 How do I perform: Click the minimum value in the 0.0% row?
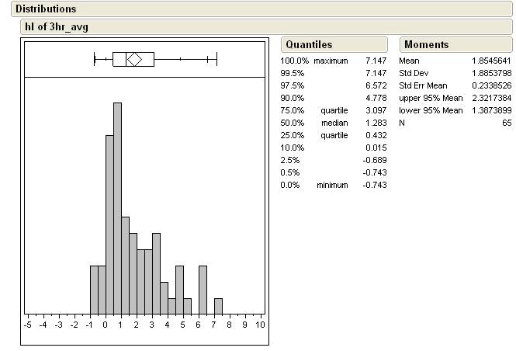(374, 185)
